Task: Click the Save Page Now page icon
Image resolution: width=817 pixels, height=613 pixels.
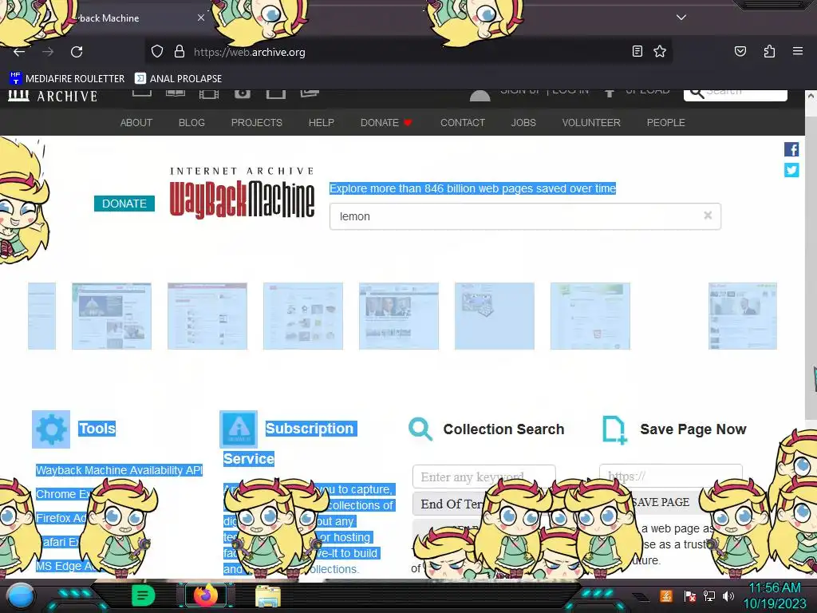Action: (614, 430)
